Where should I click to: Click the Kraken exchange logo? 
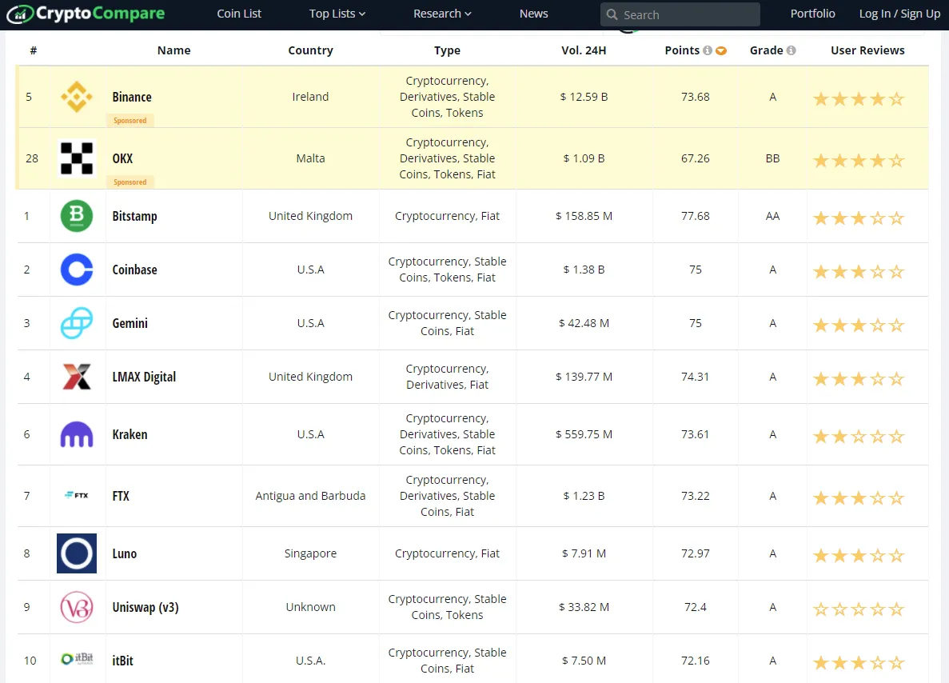pos(77,434)
